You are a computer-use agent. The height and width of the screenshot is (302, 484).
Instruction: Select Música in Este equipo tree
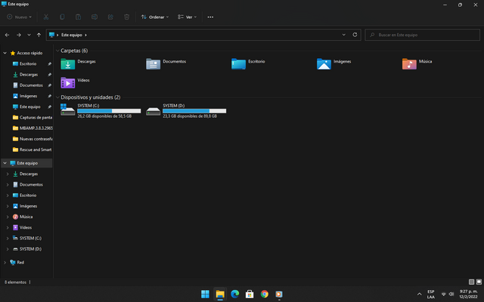tap(27, 217)
